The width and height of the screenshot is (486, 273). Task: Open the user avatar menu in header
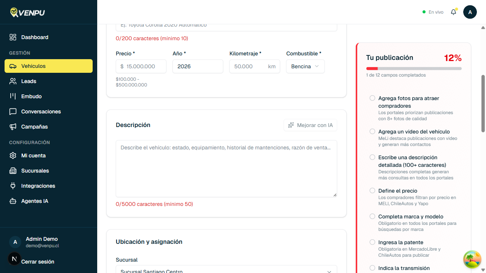pyautogui.click(x=470, y=12)
